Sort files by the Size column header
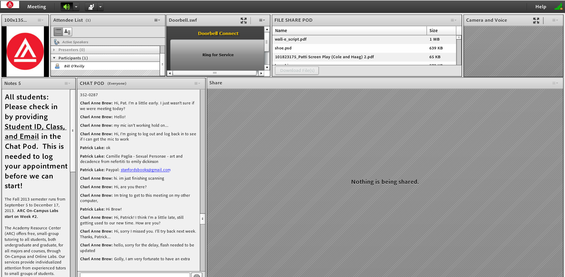Screen dimensions: 565x277 click(441, 31)
